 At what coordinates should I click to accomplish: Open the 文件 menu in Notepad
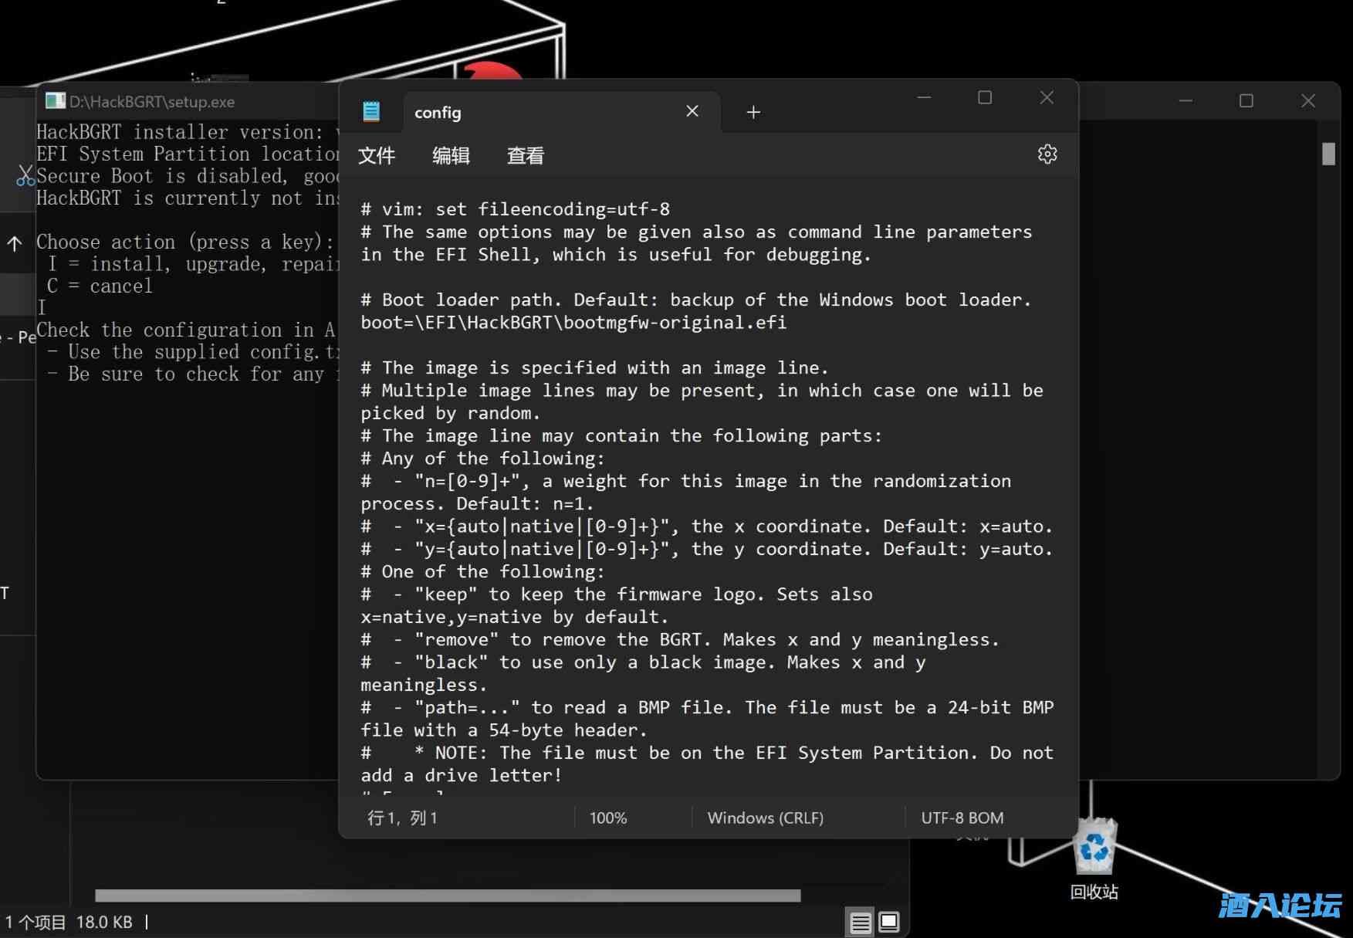377,156
